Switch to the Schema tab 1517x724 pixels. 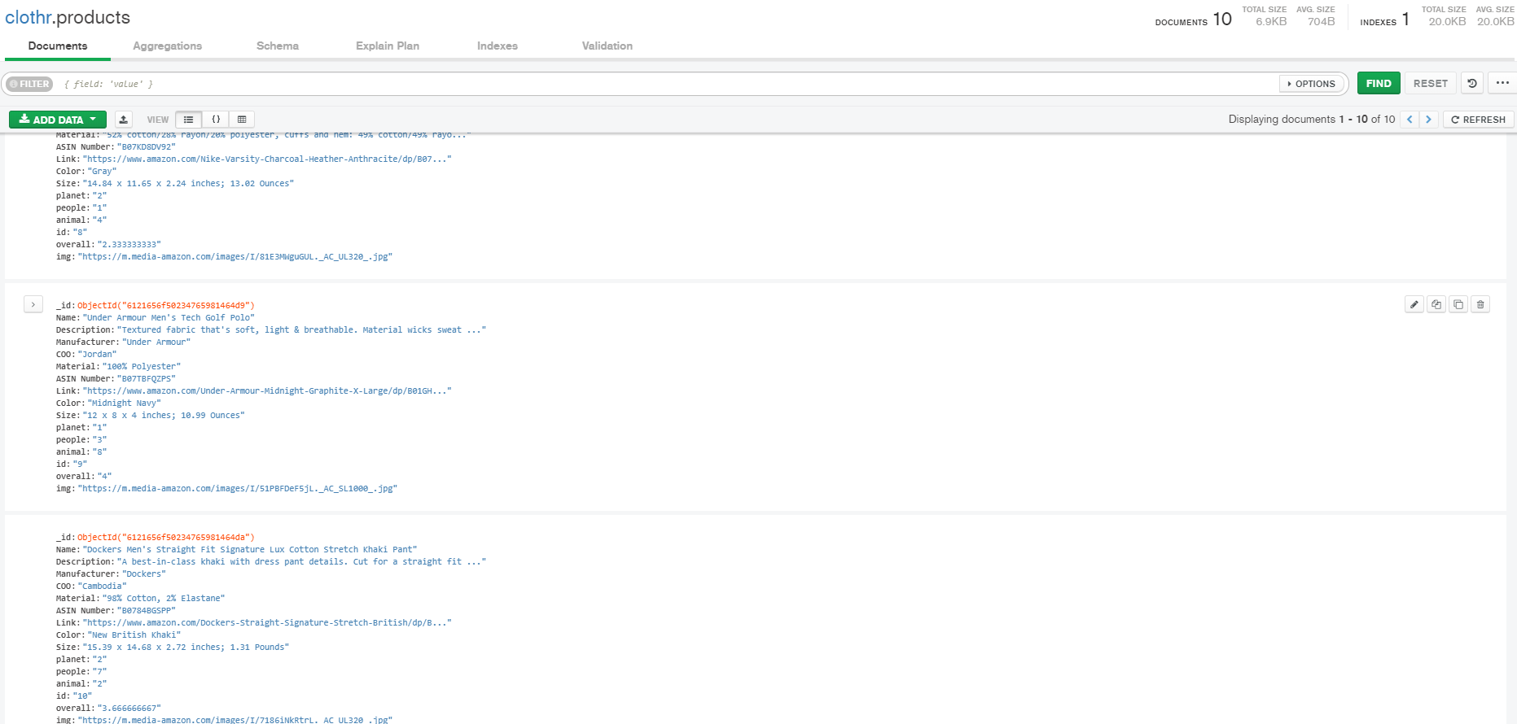278,46
